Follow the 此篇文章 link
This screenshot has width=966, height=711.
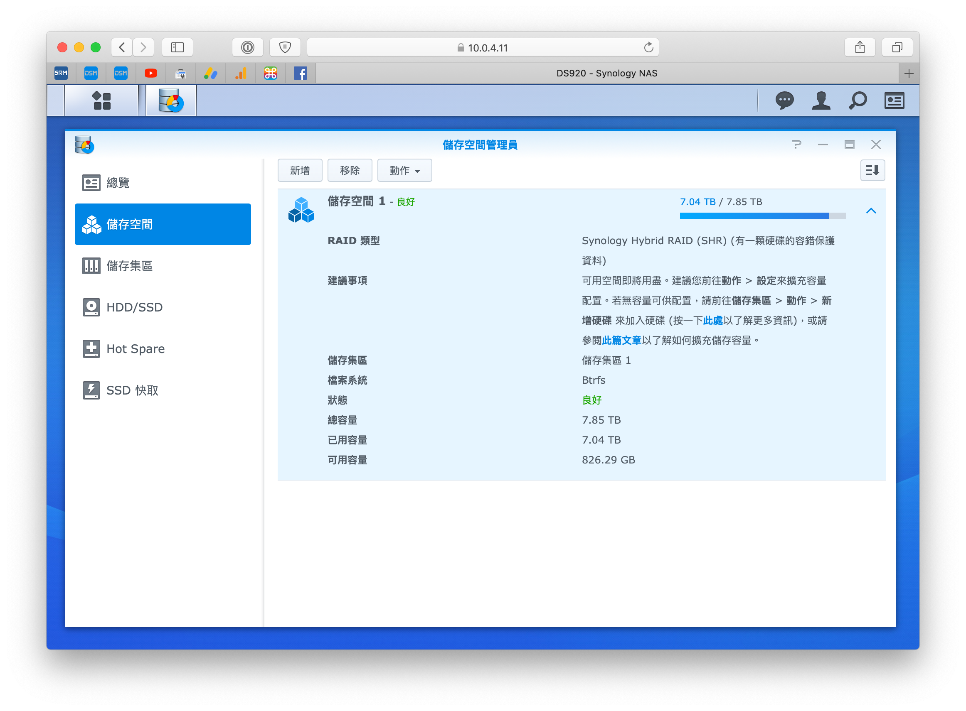(x=621, y=341)
